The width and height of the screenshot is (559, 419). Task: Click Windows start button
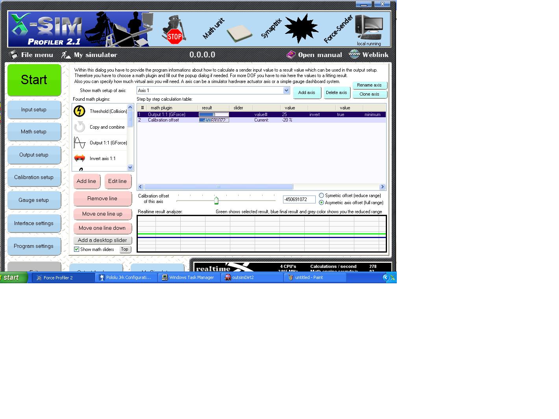[x=14, y=277]
